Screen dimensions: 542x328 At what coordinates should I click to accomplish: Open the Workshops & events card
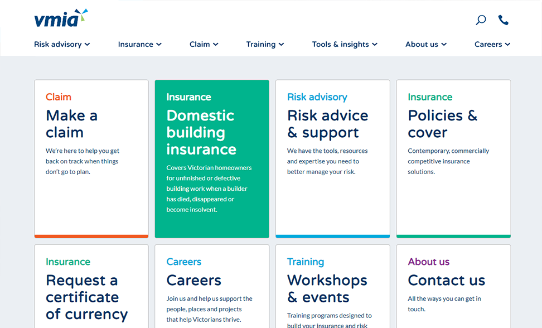(332, 284)
